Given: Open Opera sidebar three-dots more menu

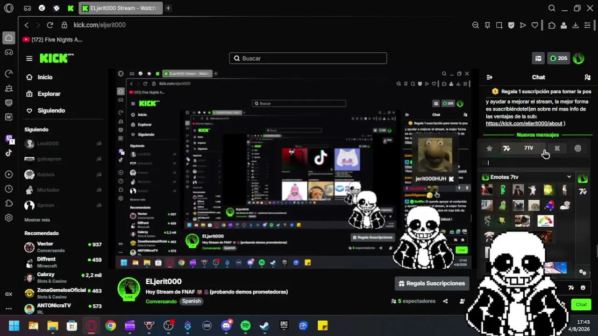Looking at the screenshot, I should pyautogui.click(x=9, y=308).
